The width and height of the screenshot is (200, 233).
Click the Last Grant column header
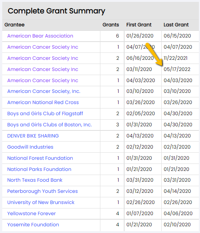tap(176, 25)
